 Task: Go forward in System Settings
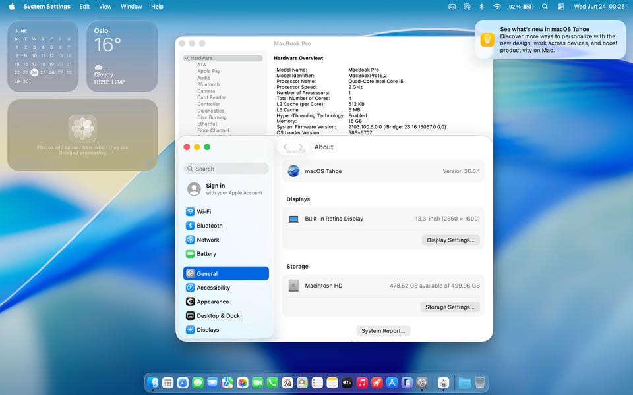[x=301, y=147]
